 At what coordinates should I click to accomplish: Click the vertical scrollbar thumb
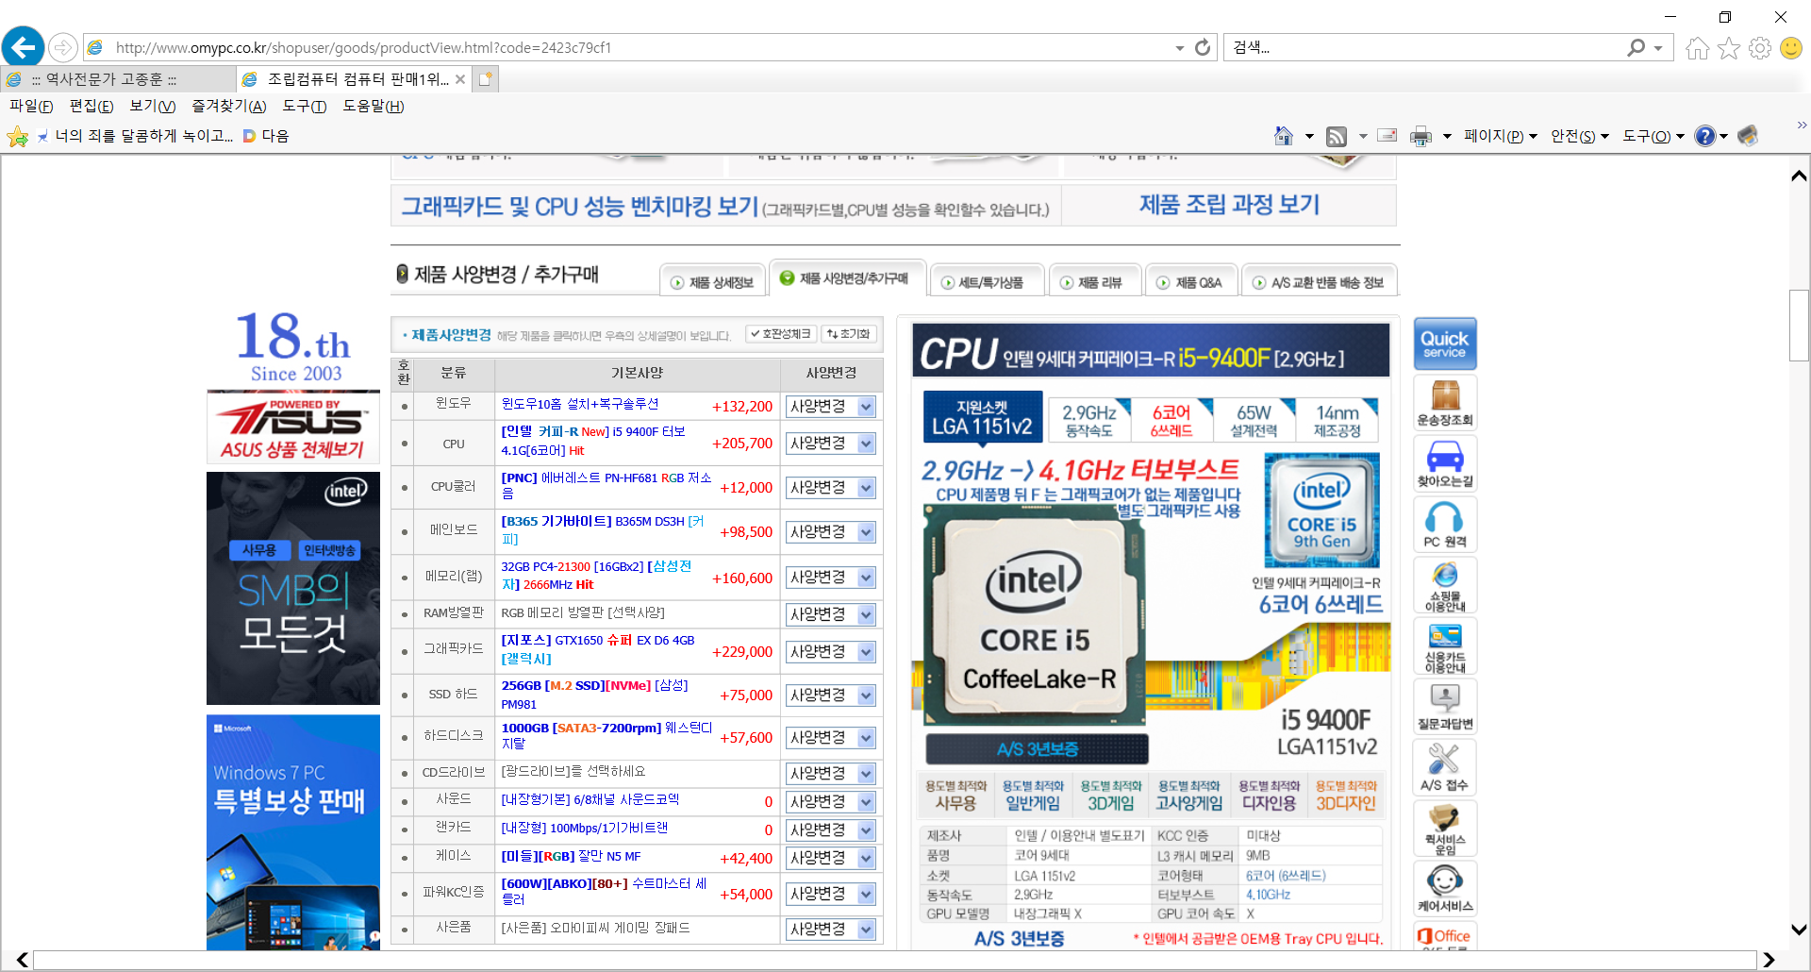1799,326
